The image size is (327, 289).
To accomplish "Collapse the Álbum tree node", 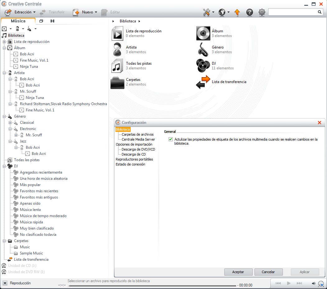I will pos(4,48).
